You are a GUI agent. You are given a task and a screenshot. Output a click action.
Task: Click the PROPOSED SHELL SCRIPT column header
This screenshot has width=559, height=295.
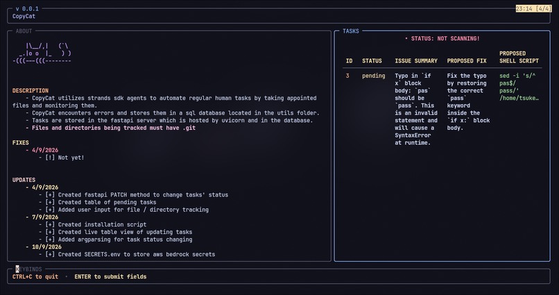(x=519, y=57)
